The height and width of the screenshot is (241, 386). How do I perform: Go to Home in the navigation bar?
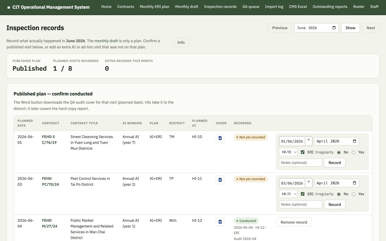tap(106, 7)
